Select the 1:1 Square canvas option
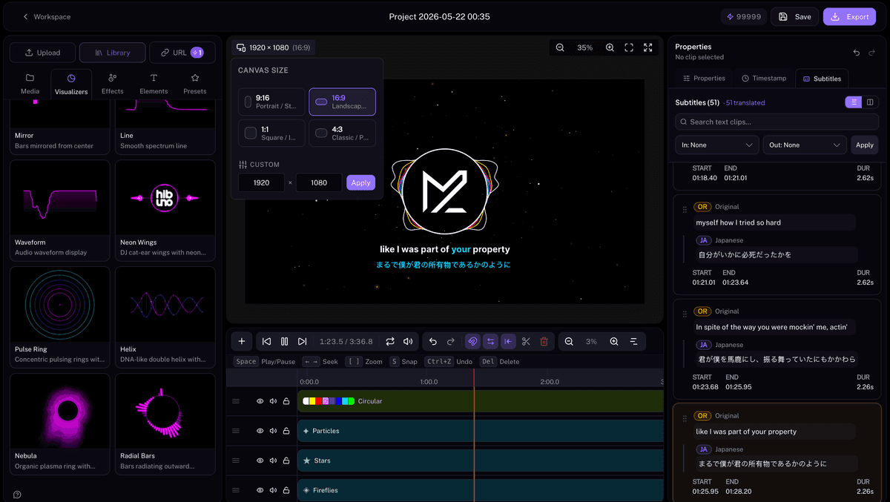 point(271,133)
